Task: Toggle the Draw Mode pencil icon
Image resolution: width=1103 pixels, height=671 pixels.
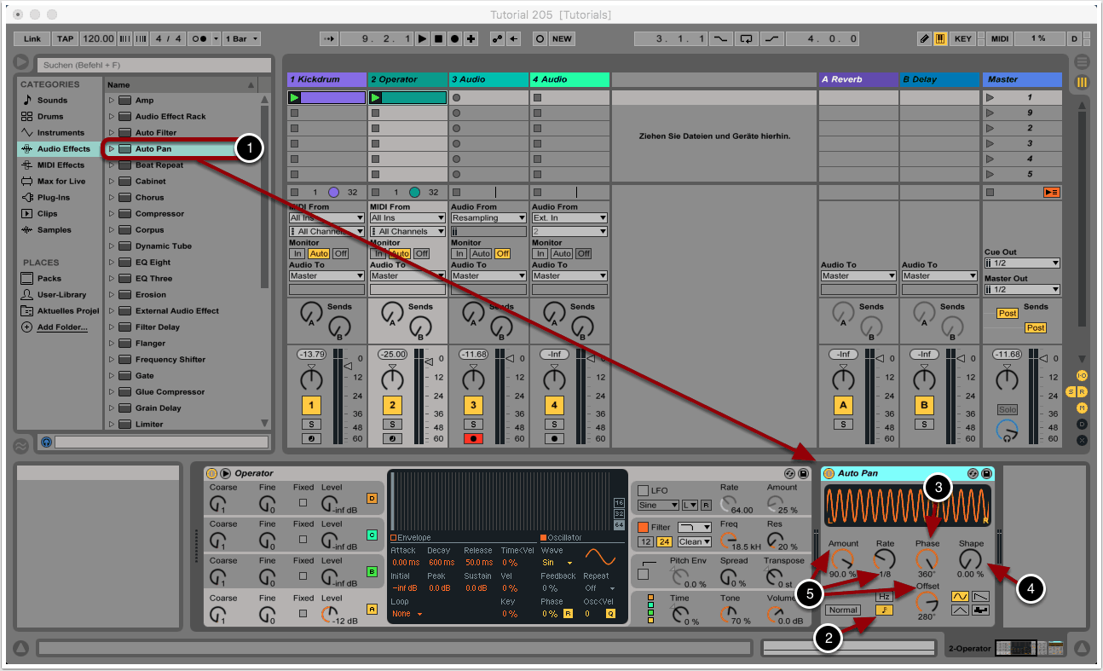Action: [x=925, y=39]
